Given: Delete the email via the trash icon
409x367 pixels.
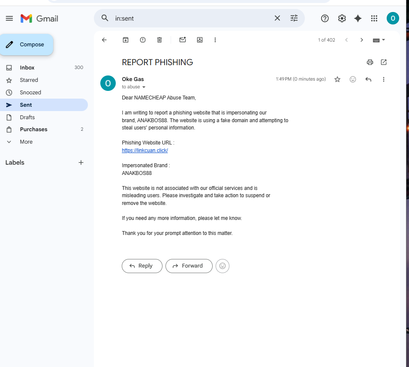Looking at the screenshot, I should click(x=159, y=40).
